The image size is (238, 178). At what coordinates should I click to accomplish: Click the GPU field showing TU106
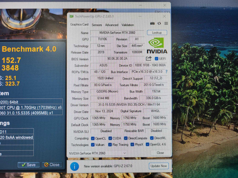click(x=102, y=39)
